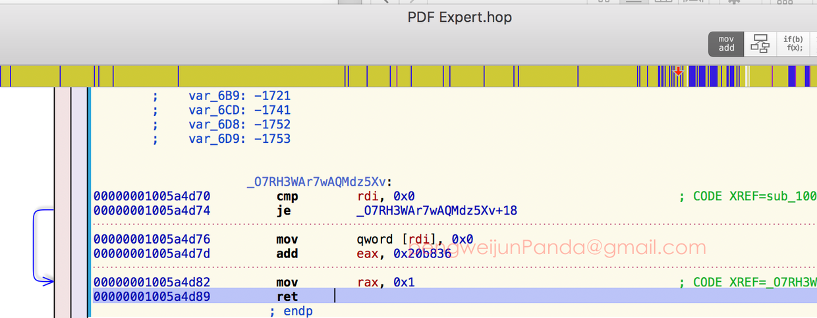
Task: Switch to control flow graph view
Action: (x=760, y=44)
